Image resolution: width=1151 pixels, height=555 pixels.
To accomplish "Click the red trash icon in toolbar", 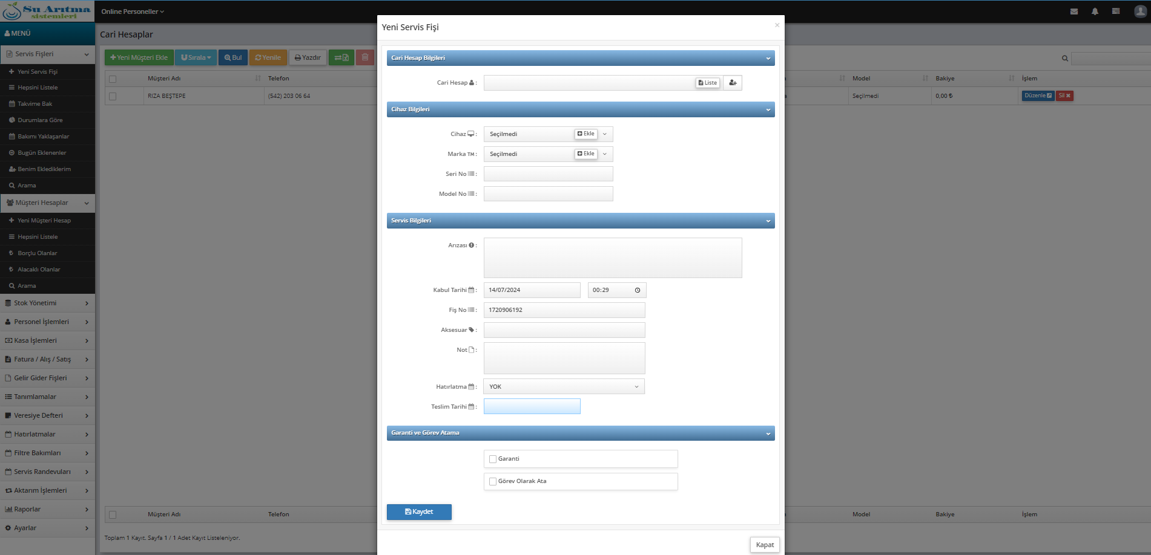I will click(365, 57).
